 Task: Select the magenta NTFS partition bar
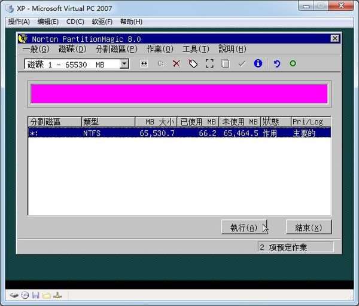click(x=180, y=94)
